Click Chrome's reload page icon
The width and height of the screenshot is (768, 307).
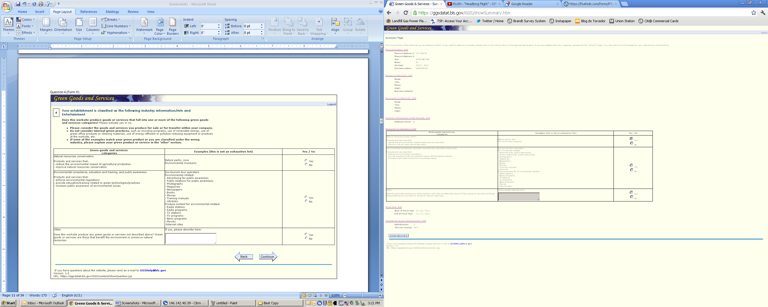click(406, 13)
